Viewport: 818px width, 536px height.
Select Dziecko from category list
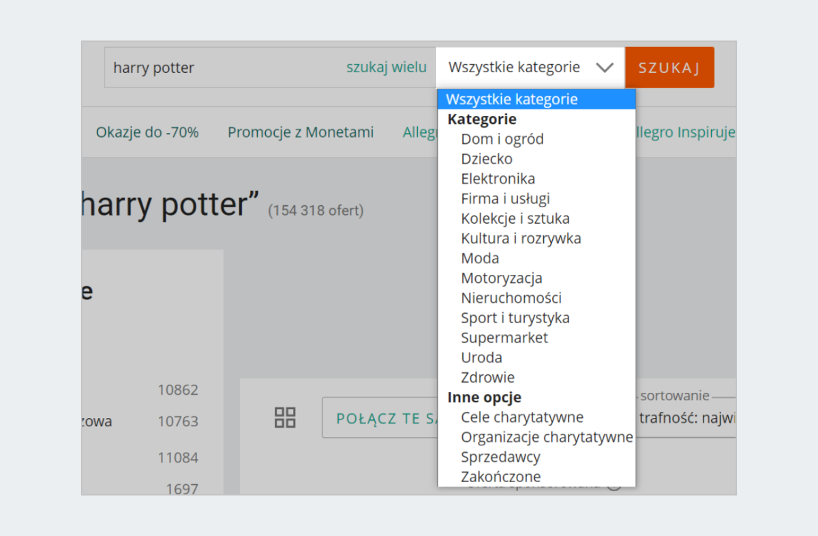click(x=487, y=159)
